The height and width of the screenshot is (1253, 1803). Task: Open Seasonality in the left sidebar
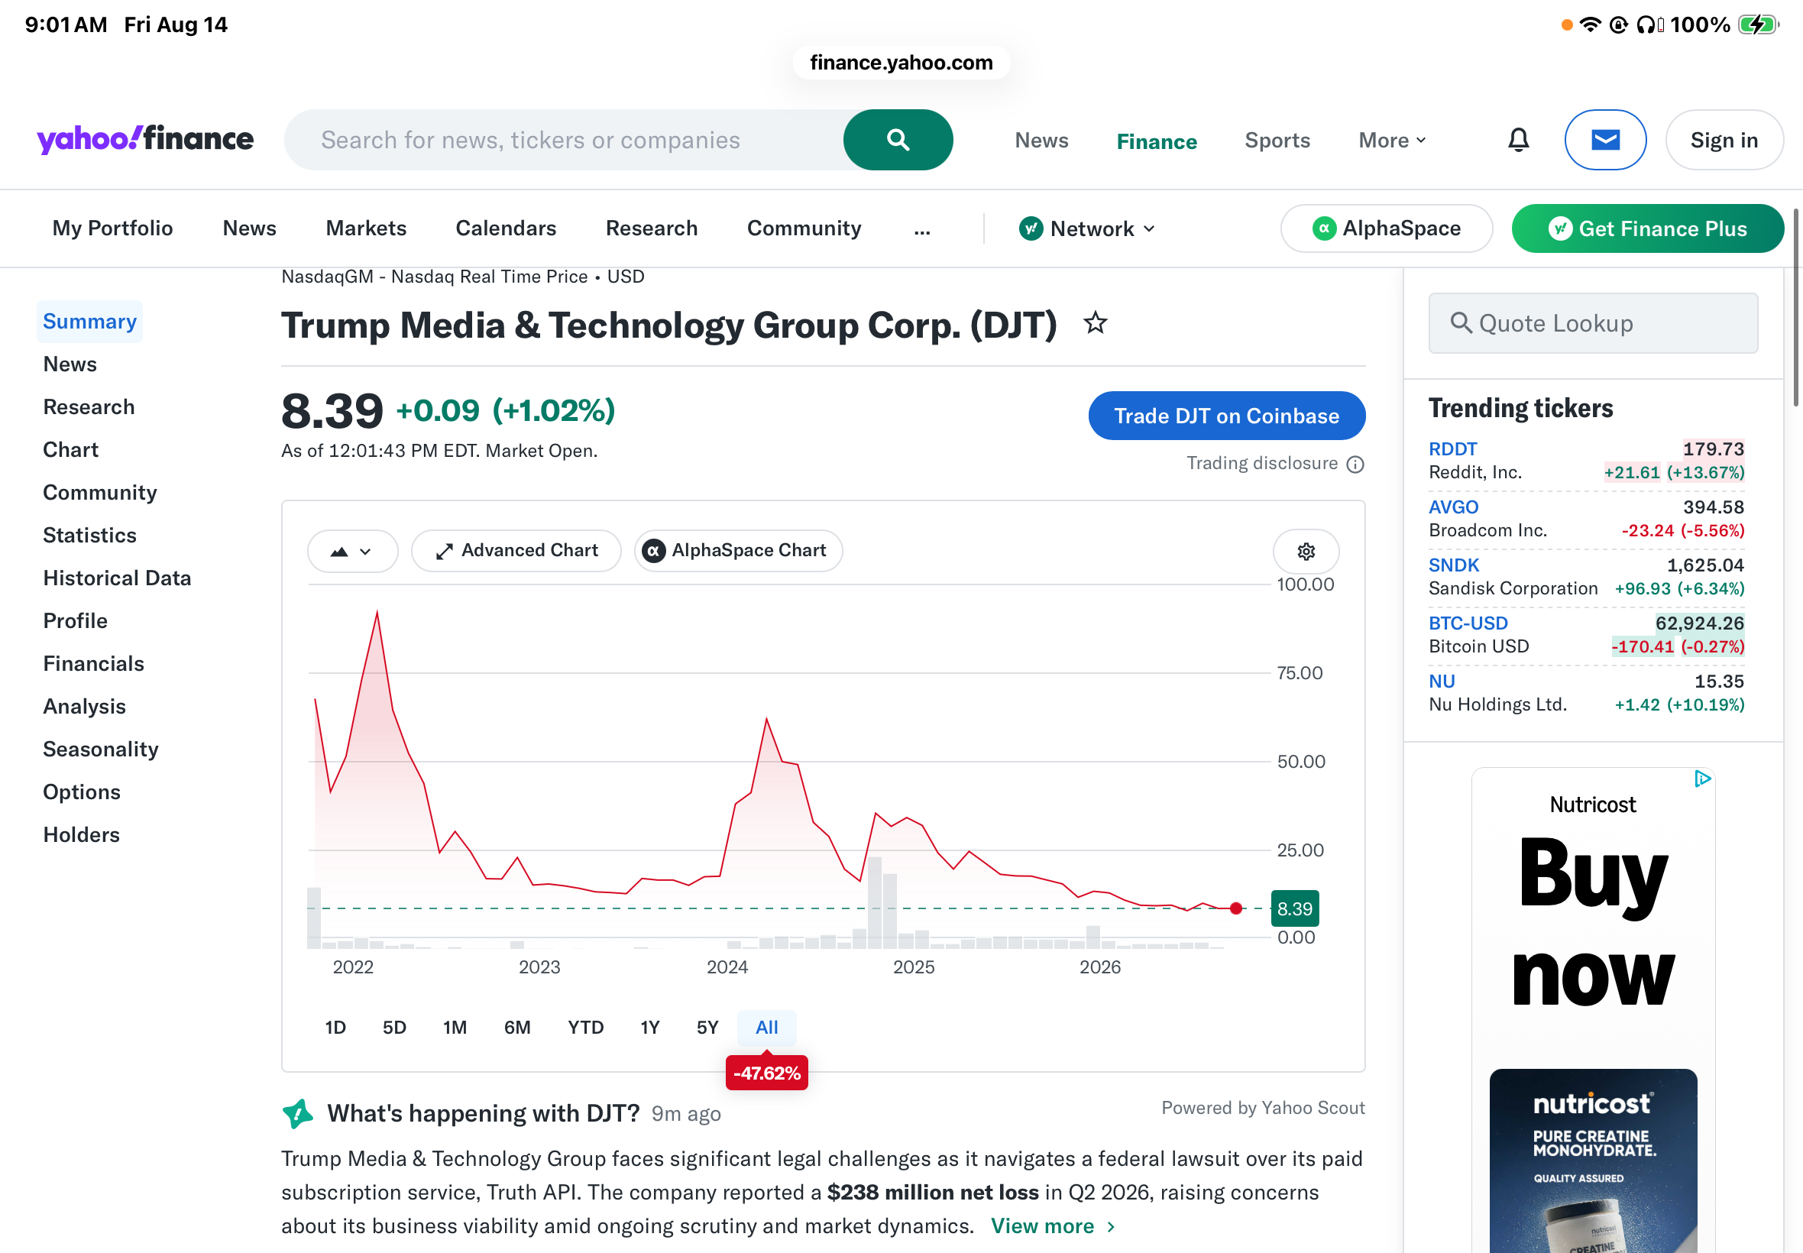click(x=101, y=750)
